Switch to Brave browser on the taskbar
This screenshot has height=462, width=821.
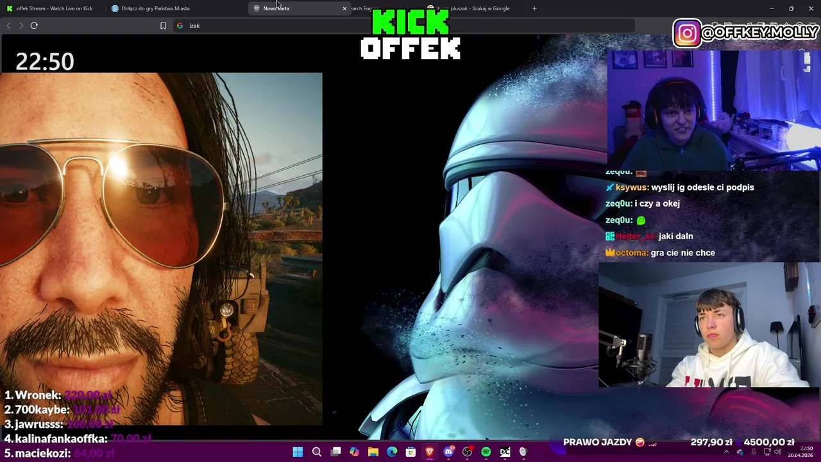430,452
